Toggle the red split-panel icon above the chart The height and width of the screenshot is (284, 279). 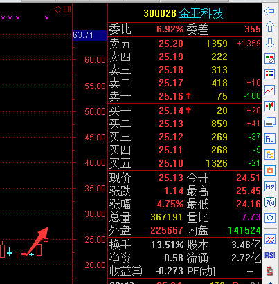tap(67, 9)
